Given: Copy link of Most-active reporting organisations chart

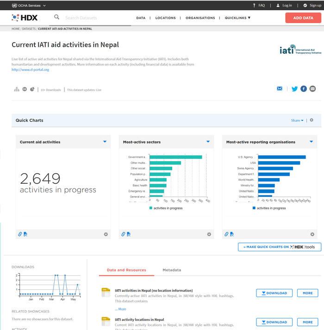Looking at the screenshot, I should click(x=226, y=234).
